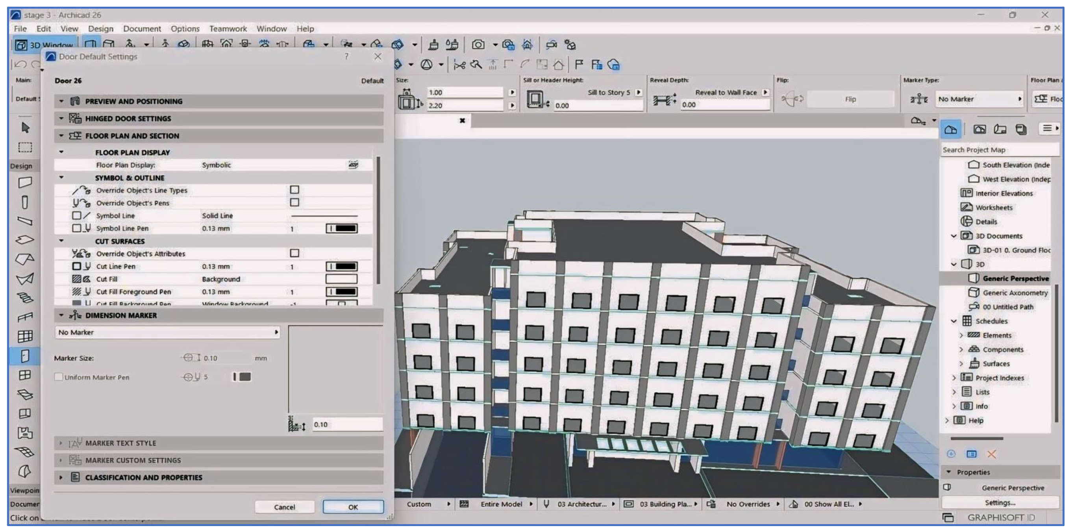
Task: Open the Document menu
Action: pos(142,29)
